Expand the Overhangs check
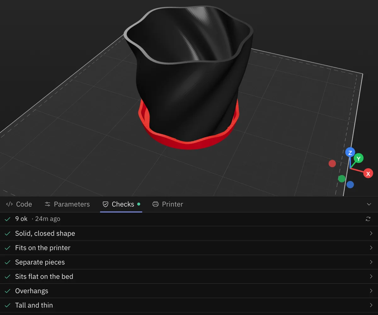This screenshot has height=315, width=378. point(189,291)
